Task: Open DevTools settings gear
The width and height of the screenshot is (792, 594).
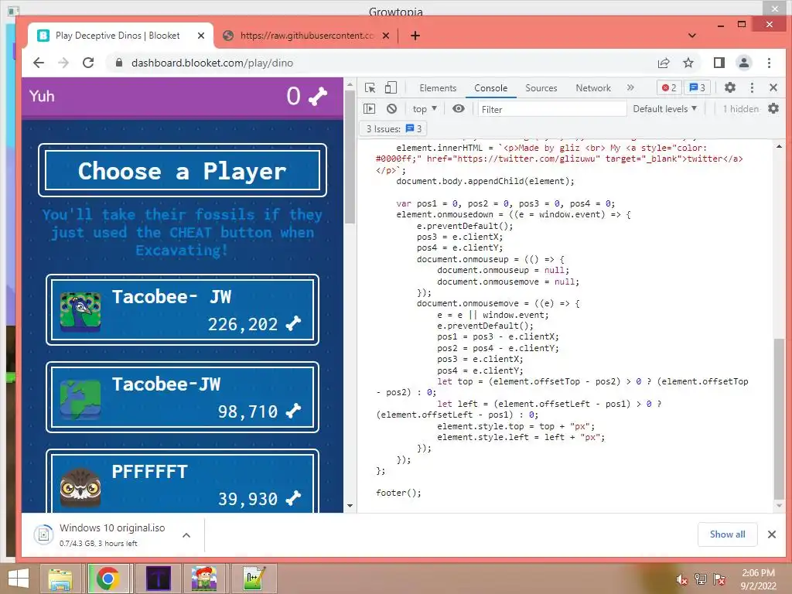Action: tap(730, 87)
